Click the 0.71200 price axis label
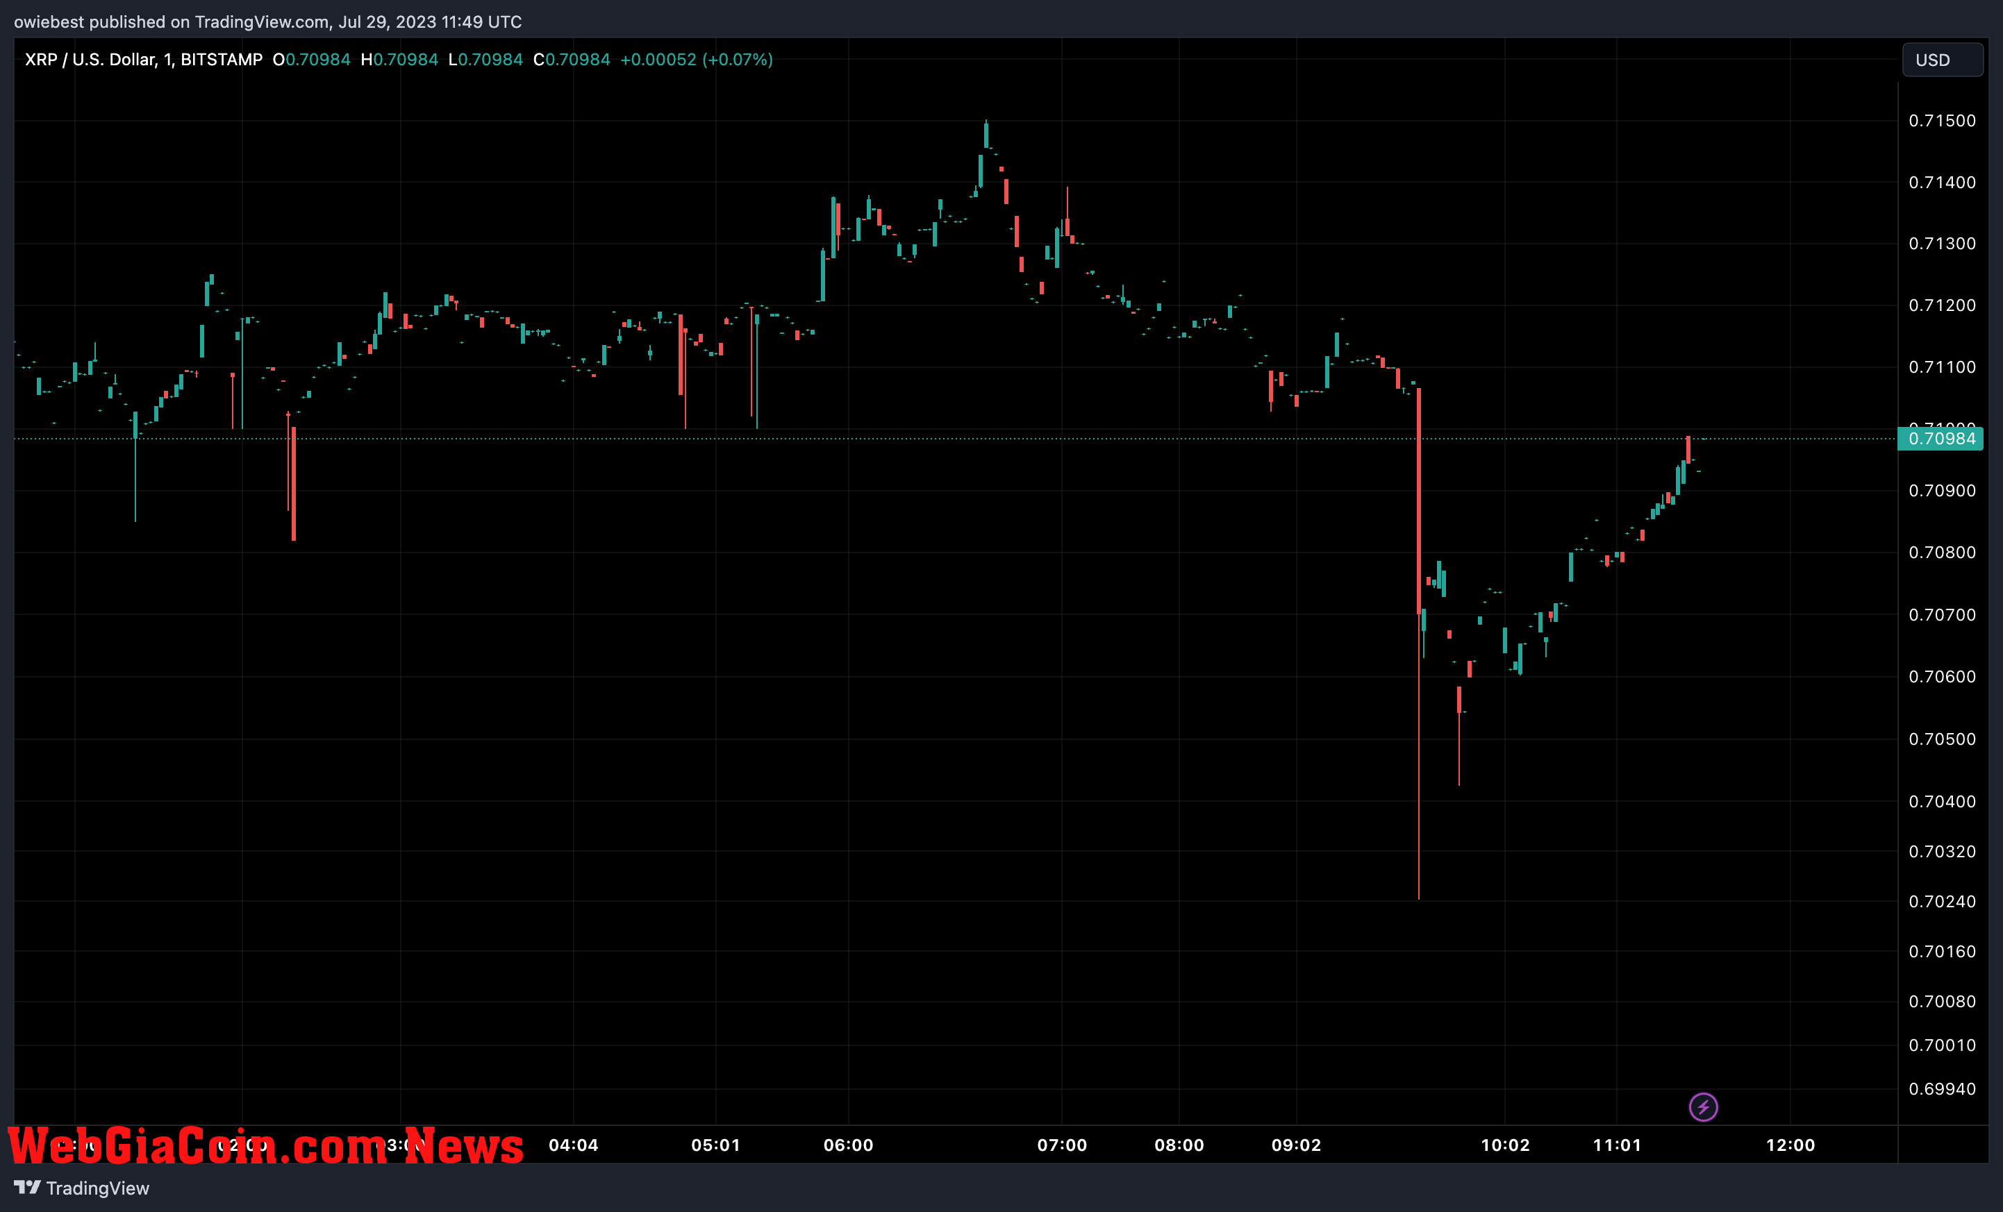Image resolution: width=2003 pixels, height=1212 pixels. (1942, 305)
